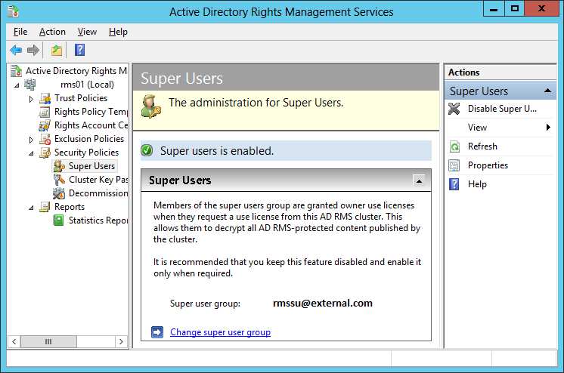Image resolution: width=564 pixels, height=373 pixels.
Task: Click the Super users is enabled status text
Action: pos(217,150)
